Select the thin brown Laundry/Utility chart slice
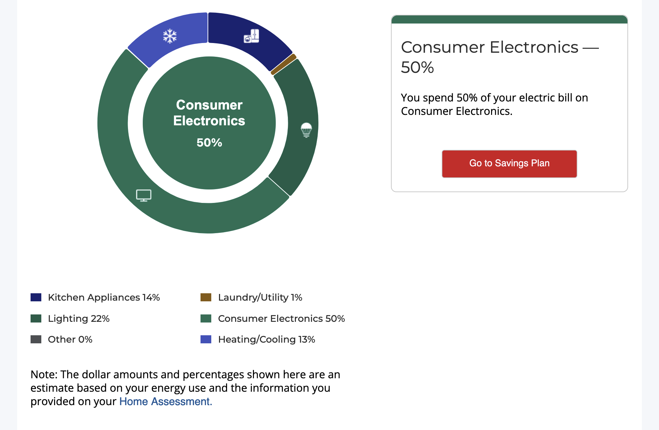 tap(284, 64)
